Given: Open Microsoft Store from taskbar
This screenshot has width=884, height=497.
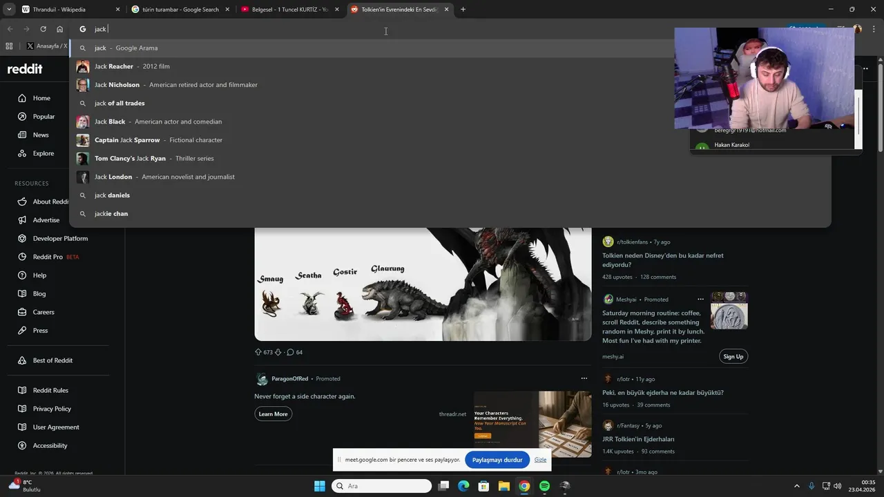Looking at the screenshot, I should tap(483, 486).
